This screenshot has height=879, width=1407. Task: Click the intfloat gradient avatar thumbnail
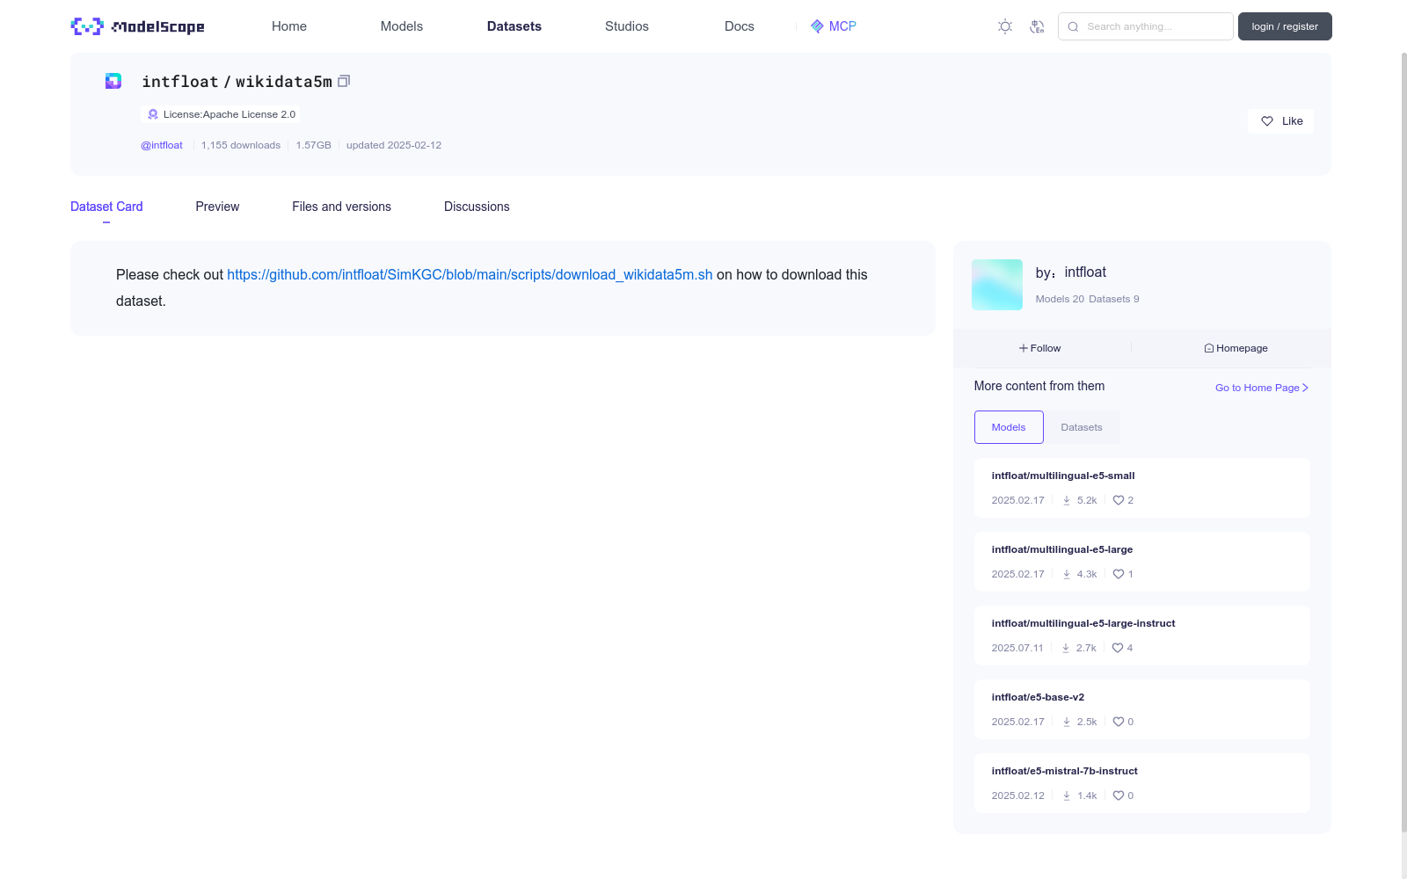pyautogui.click(x=997, y=285)
